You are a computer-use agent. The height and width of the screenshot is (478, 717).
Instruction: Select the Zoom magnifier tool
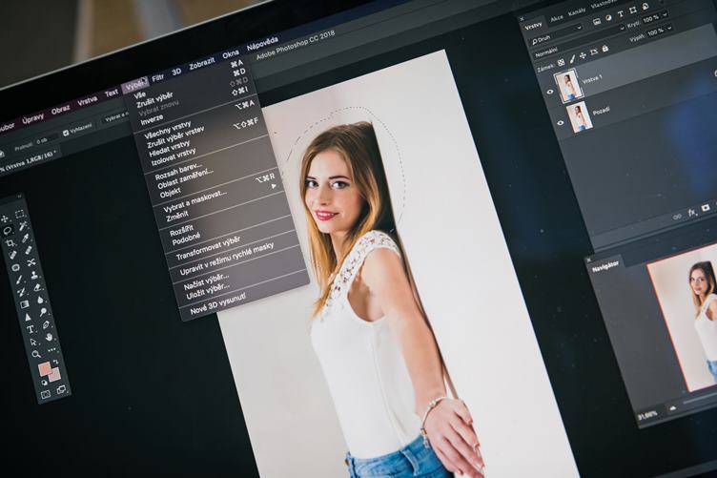pos(36,354)
